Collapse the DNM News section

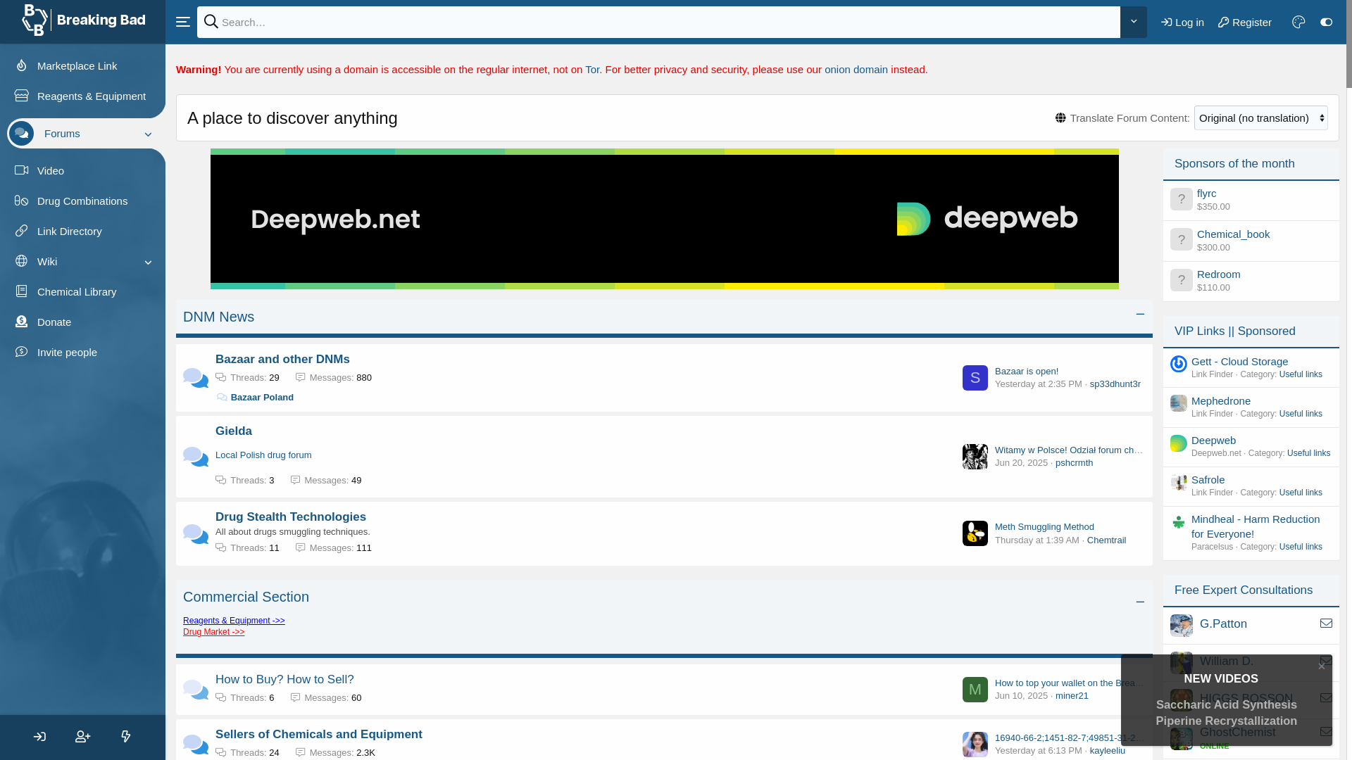pyautogui.click(x=1140, y=315)
